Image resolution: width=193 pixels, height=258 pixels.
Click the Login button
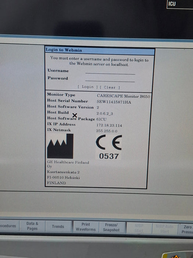(87, 87)
